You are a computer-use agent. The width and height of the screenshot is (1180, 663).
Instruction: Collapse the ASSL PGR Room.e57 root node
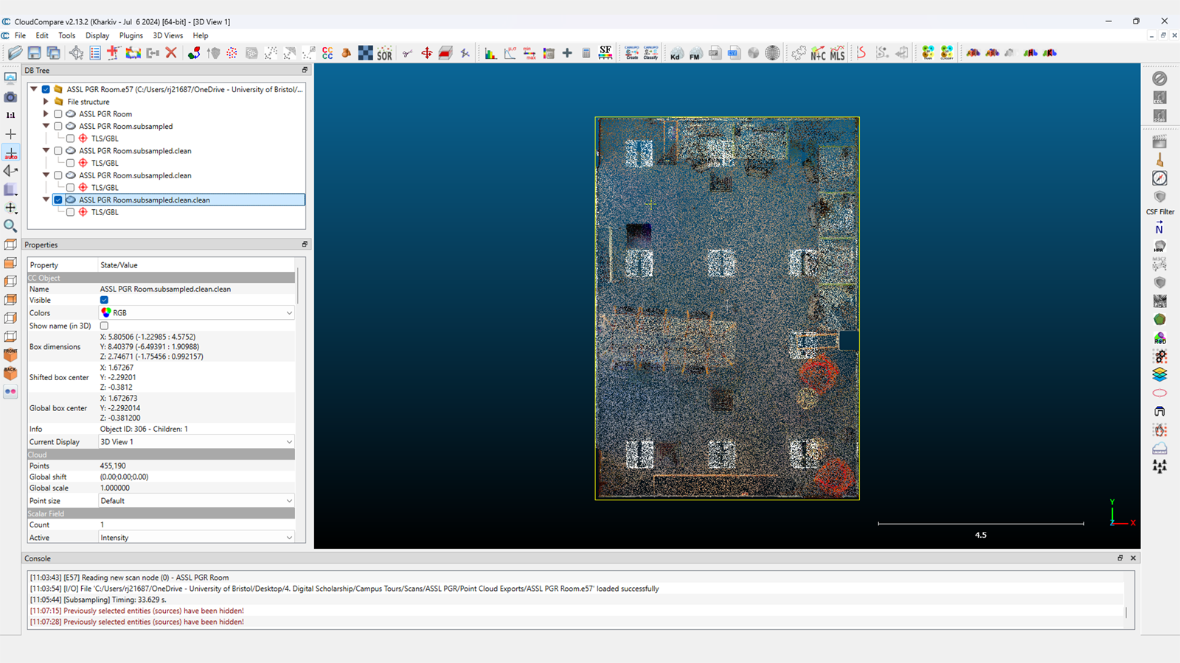pyautogui.click(x=34, y=89)
